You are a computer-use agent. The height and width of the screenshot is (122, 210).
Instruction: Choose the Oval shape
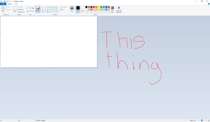[48, 7]
